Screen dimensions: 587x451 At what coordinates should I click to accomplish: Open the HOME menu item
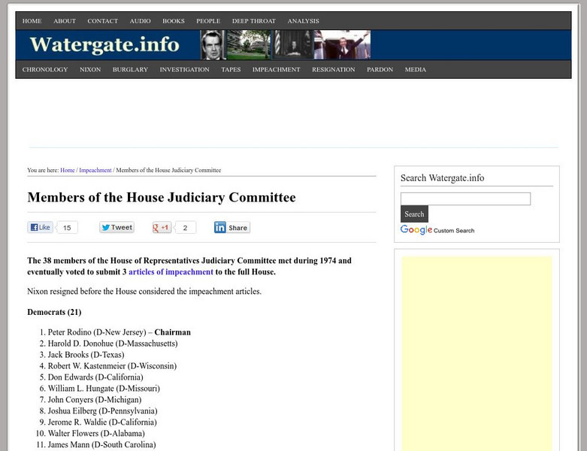click(x=32, y=21)
